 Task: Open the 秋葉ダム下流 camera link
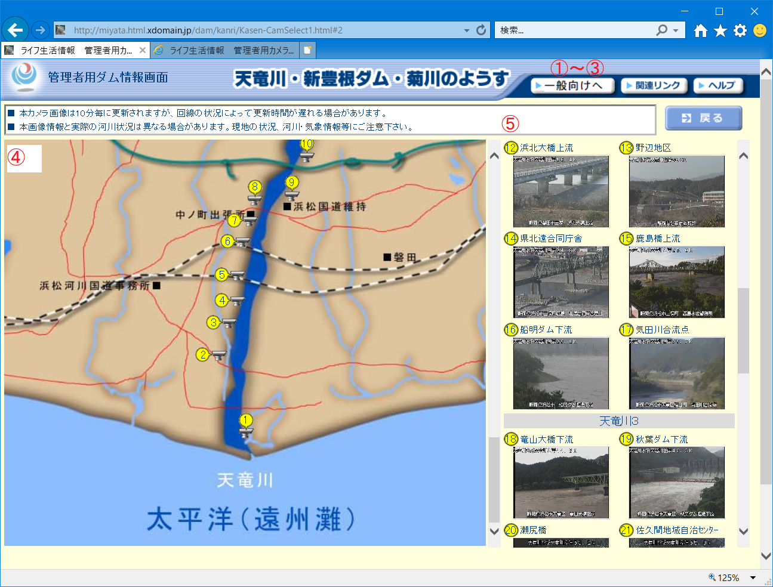pyautogui.click(x=662, y=439)
